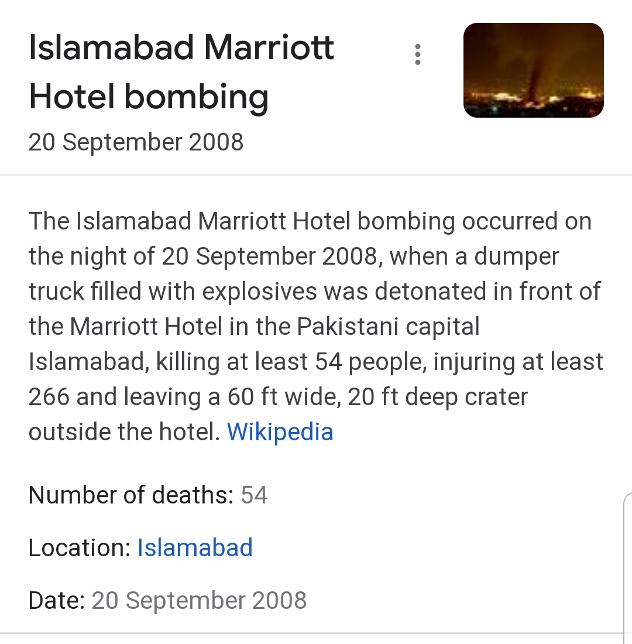Click the description's first line mentioning bombing occurred
Image resolution: width=632 pixels, height=644 pixels.
(310, 221)
